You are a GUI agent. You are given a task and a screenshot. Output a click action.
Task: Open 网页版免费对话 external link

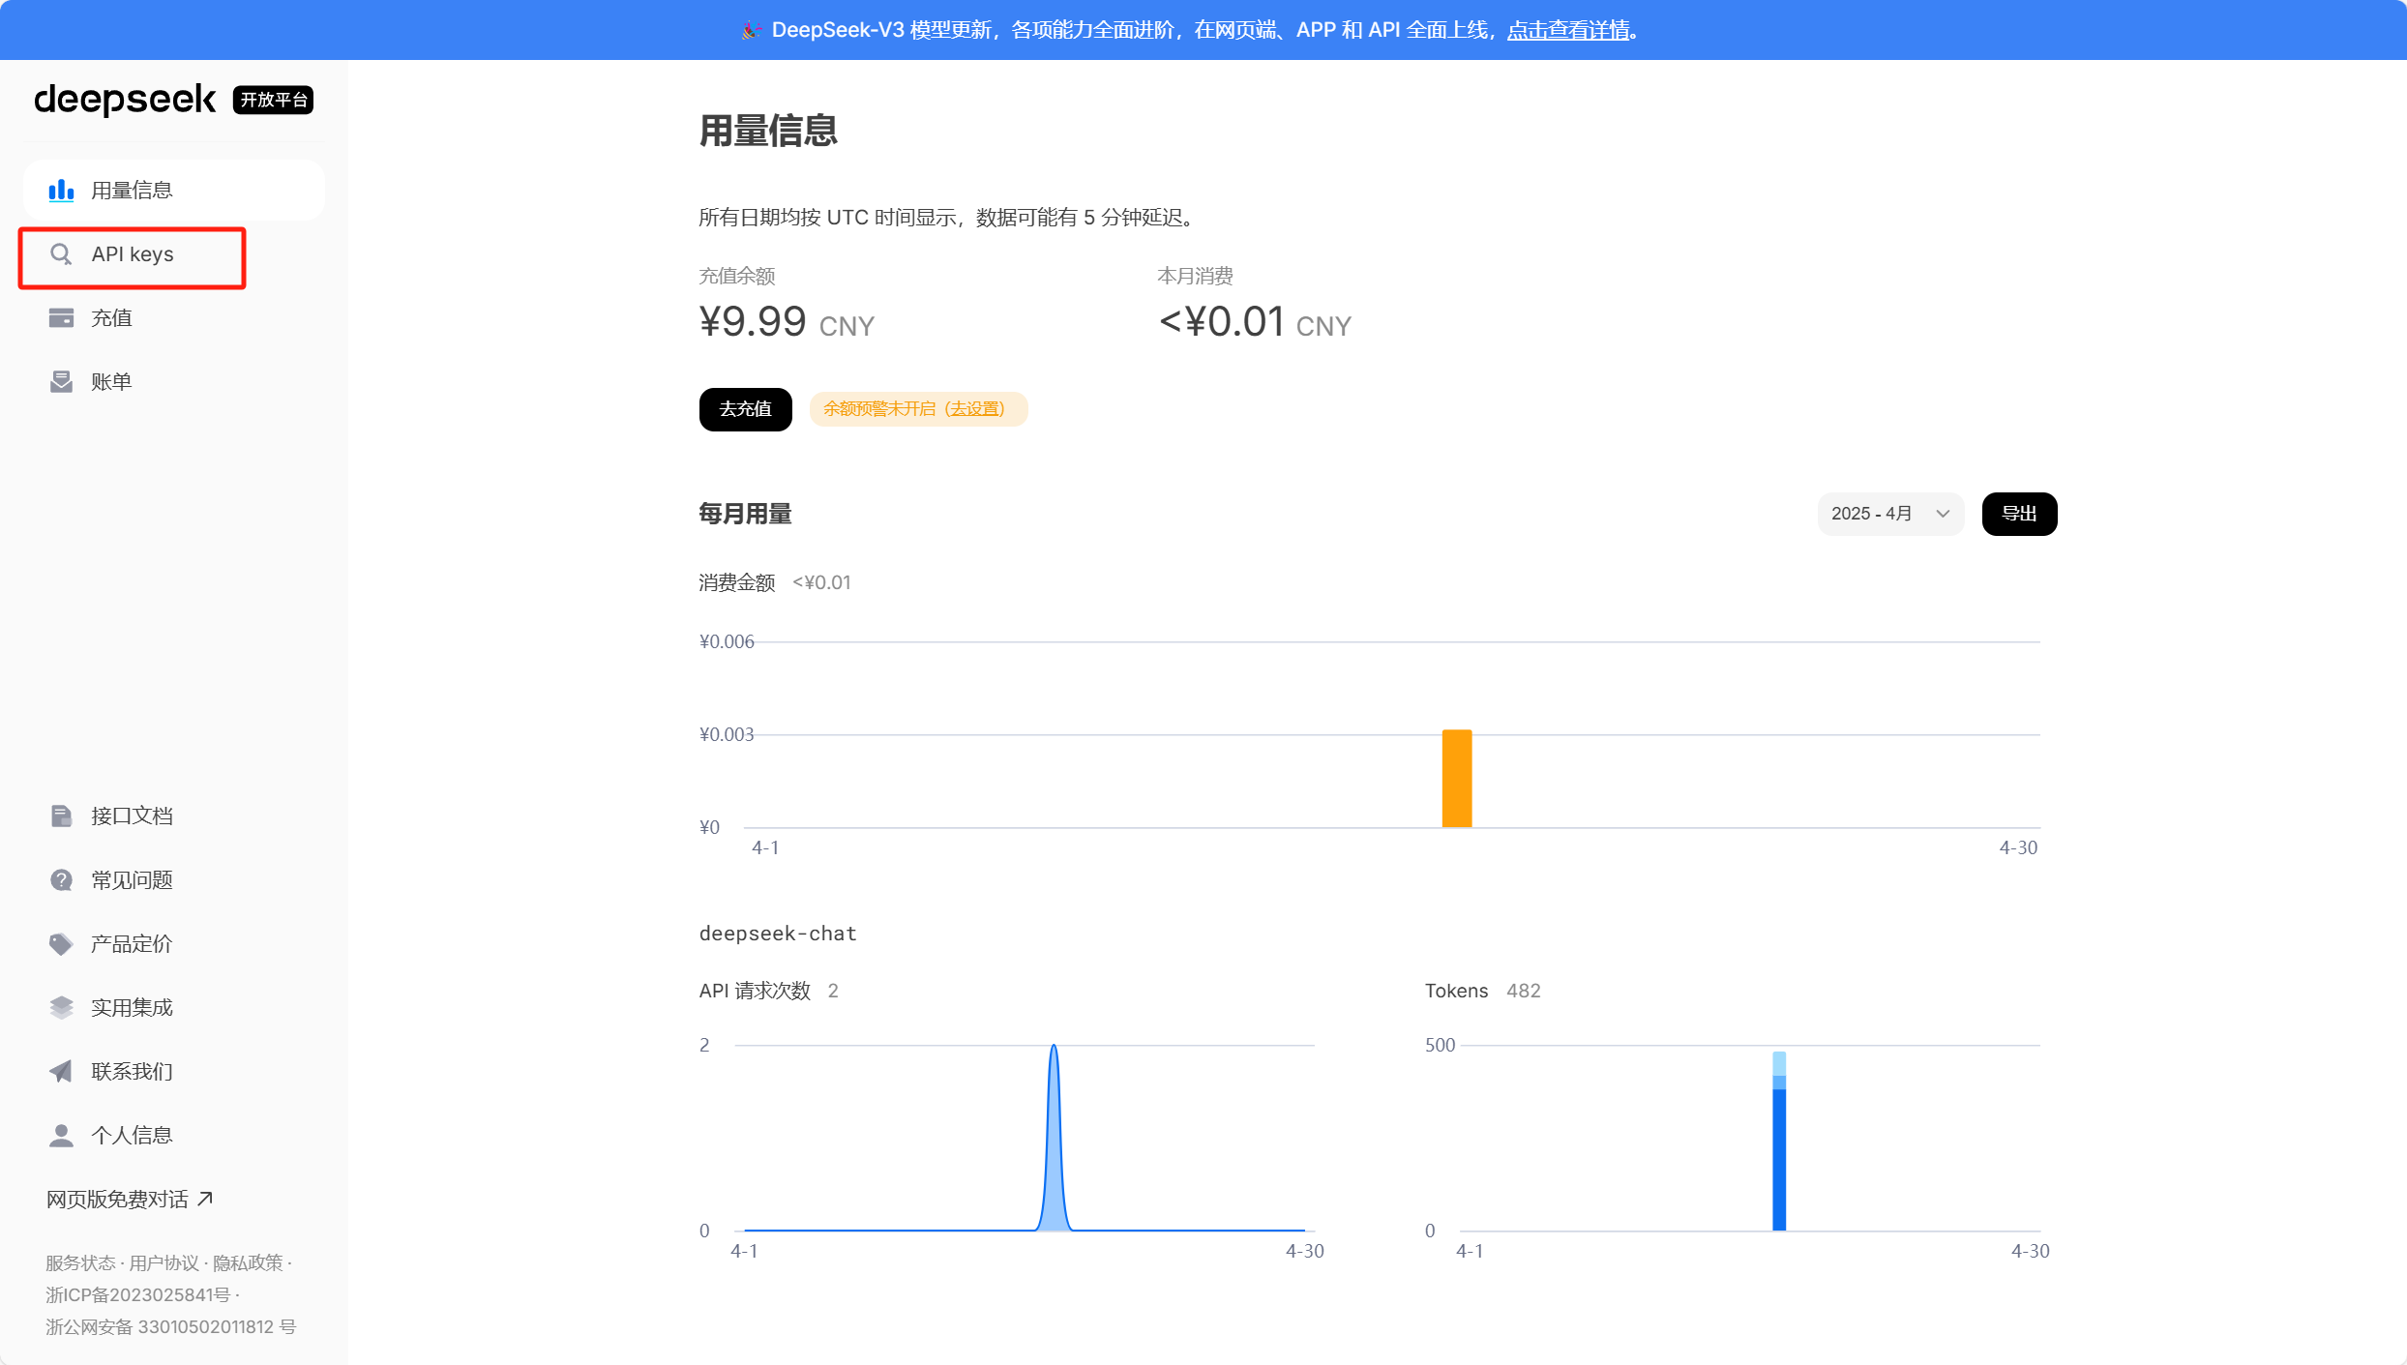[x=129, y=1200]
